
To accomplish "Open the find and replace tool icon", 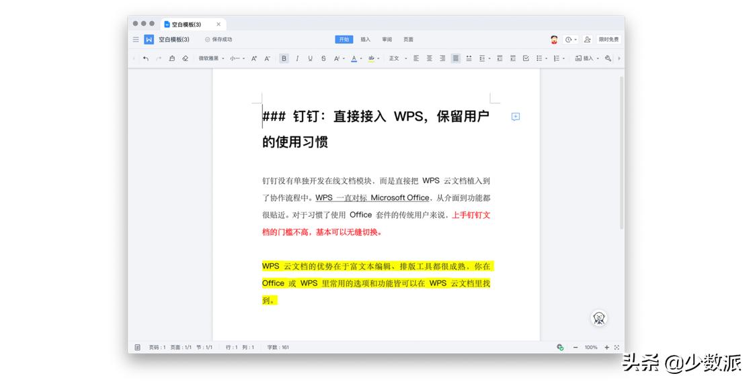I will point(608,58).
